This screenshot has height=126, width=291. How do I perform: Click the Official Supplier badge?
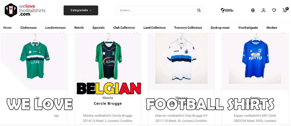(x=227, y=10)
